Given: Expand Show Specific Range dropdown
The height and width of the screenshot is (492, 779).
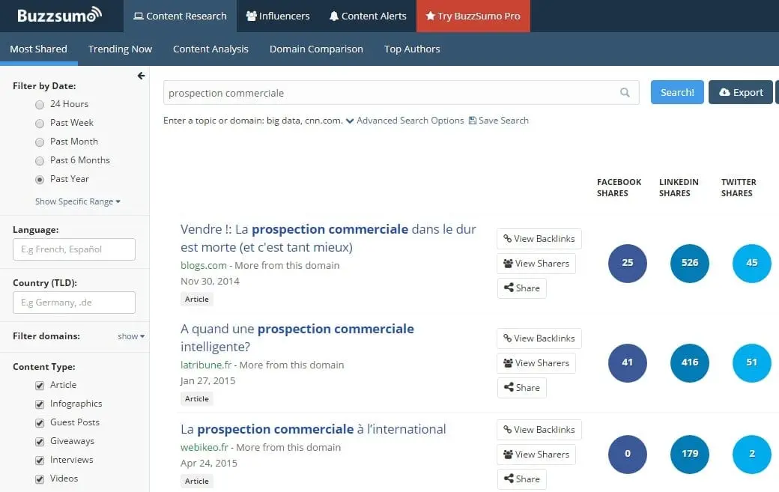Looking at the screenshot, I should coord(77,201).
